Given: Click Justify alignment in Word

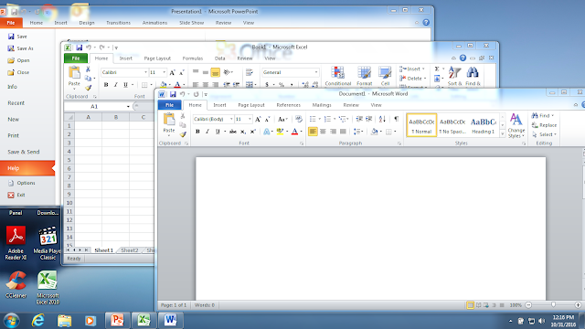Looking at the screenshot, I should (343, 132).
